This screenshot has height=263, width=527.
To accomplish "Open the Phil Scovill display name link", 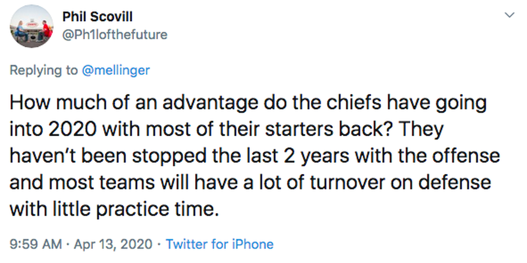I will (98, 17).
